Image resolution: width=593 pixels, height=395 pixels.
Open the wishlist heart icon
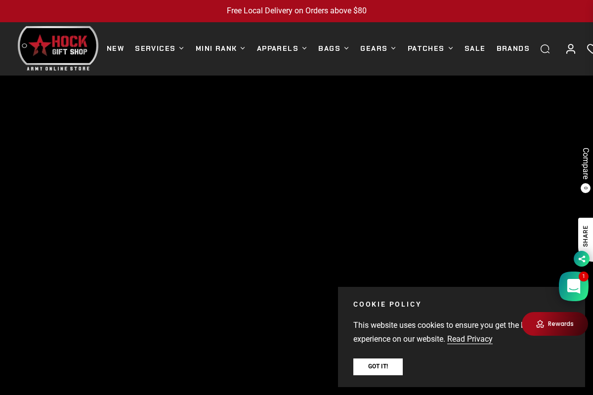click(x=591, y=49)
